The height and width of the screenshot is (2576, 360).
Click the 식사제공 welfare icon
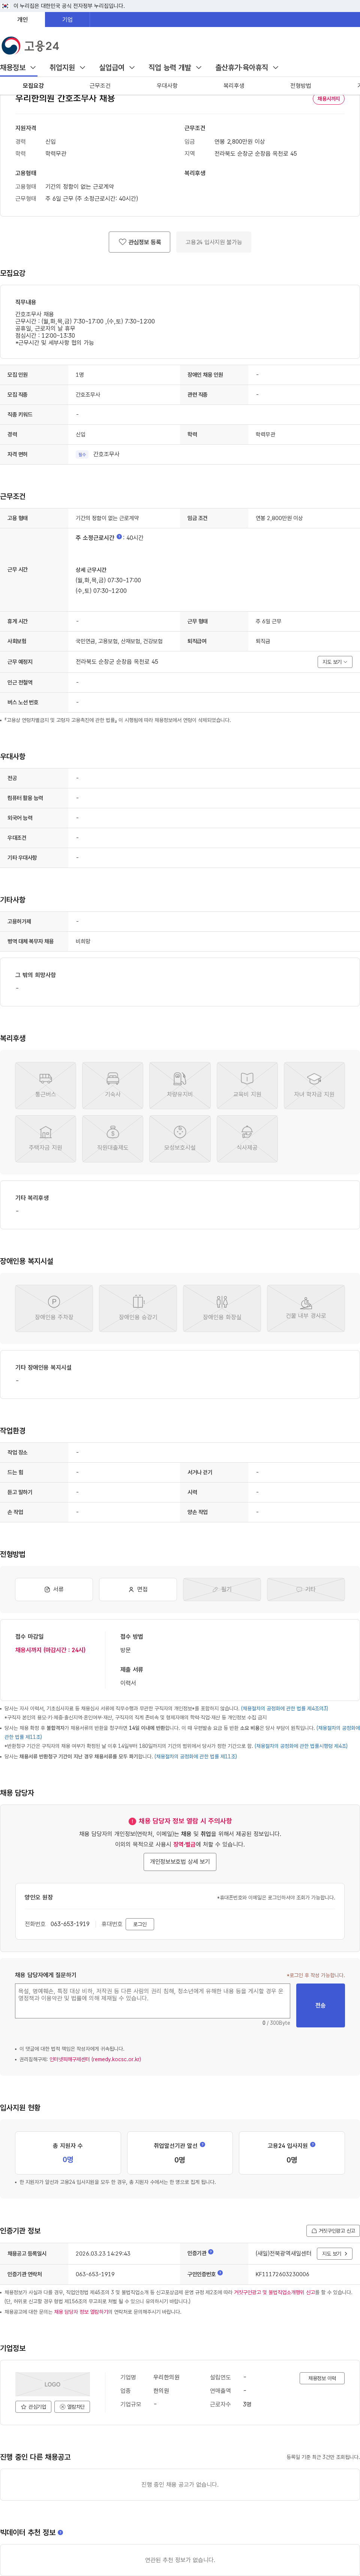pos(247,1138)
